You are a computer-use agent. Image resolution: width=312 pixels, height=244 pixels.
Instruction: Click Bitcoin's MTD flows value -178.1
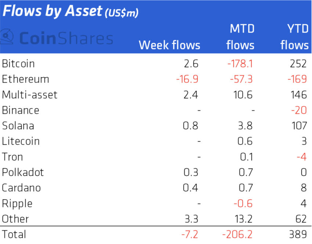click(240, 64)
